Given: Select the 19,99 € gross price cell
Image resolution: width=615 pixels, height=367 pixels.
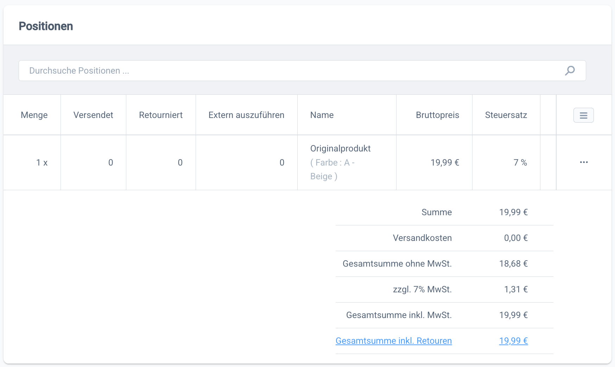Looking at the screenshot, I should coord(445,163).
